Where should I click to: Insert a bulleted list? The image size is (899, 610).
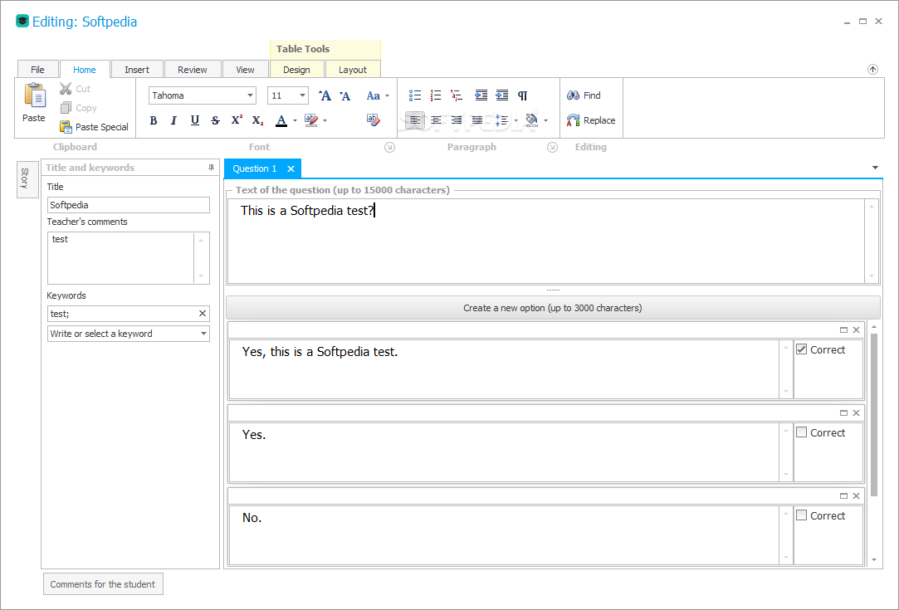[415, 95]
